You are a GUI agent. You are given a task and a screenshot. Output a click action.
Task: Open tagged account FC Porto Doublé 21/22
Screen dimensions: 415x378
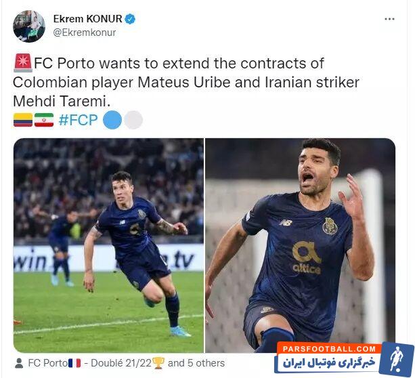pyautogui.click(x=96, y=363)
